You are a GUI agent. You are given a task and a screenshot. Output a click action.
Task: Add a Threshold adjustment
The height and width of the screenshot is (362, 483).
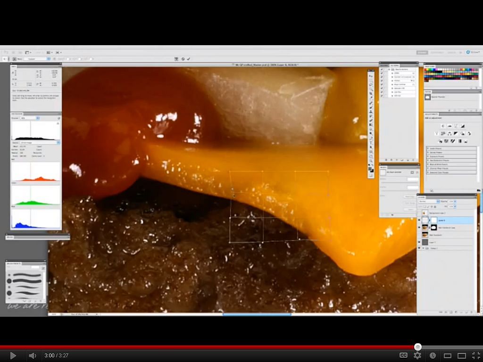point(453,141)
